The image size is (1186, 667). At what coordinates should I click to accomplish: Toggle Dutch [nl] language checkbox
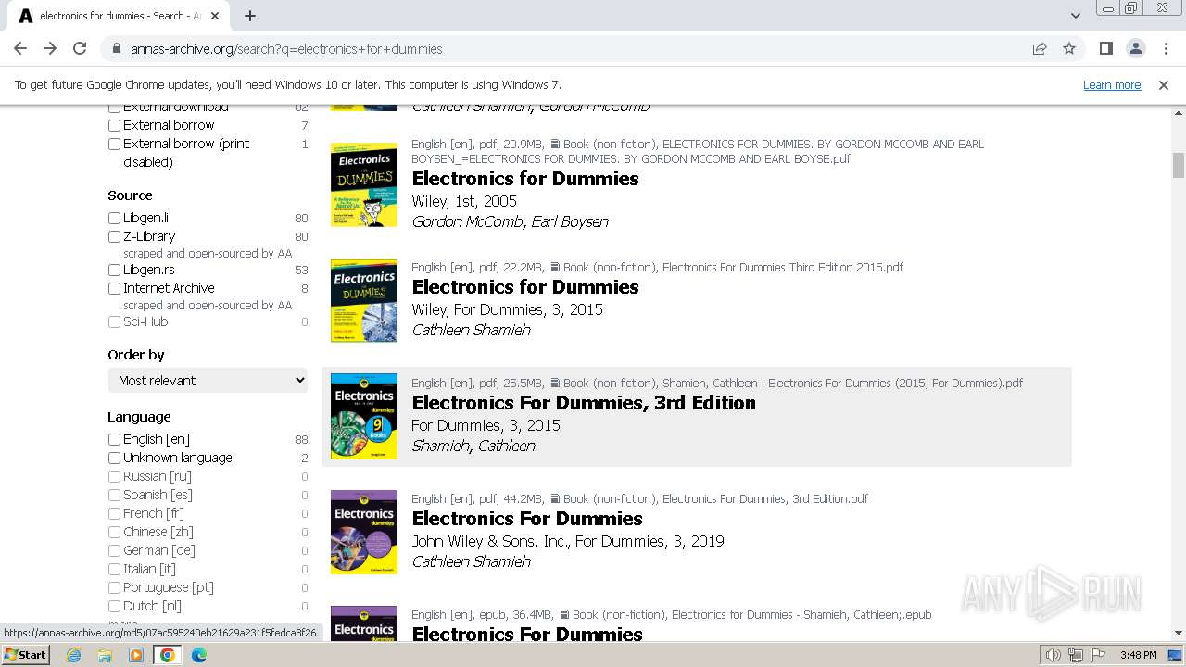[x=114, y=606]
